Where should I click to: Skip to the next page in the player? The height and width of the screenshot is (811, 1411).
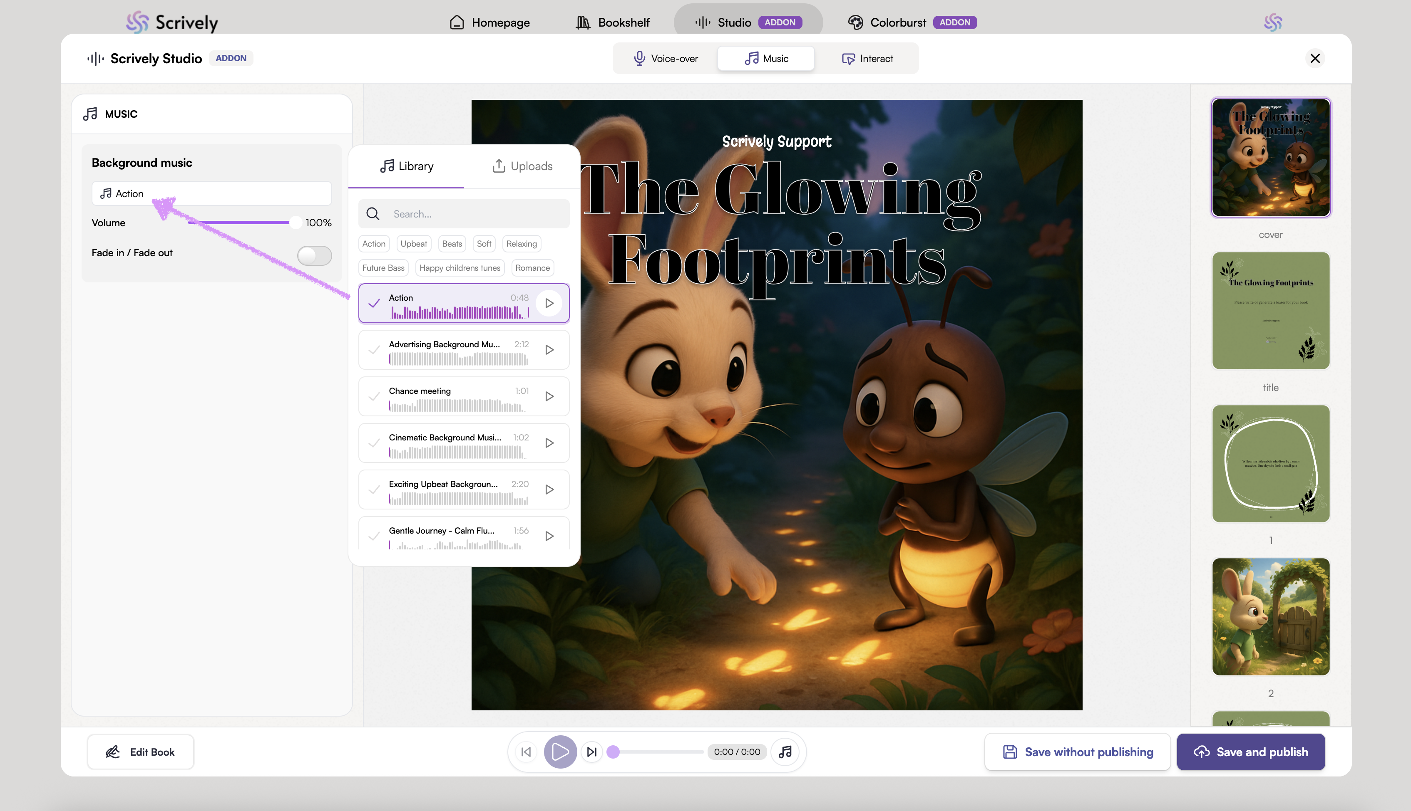pos(592,752)
